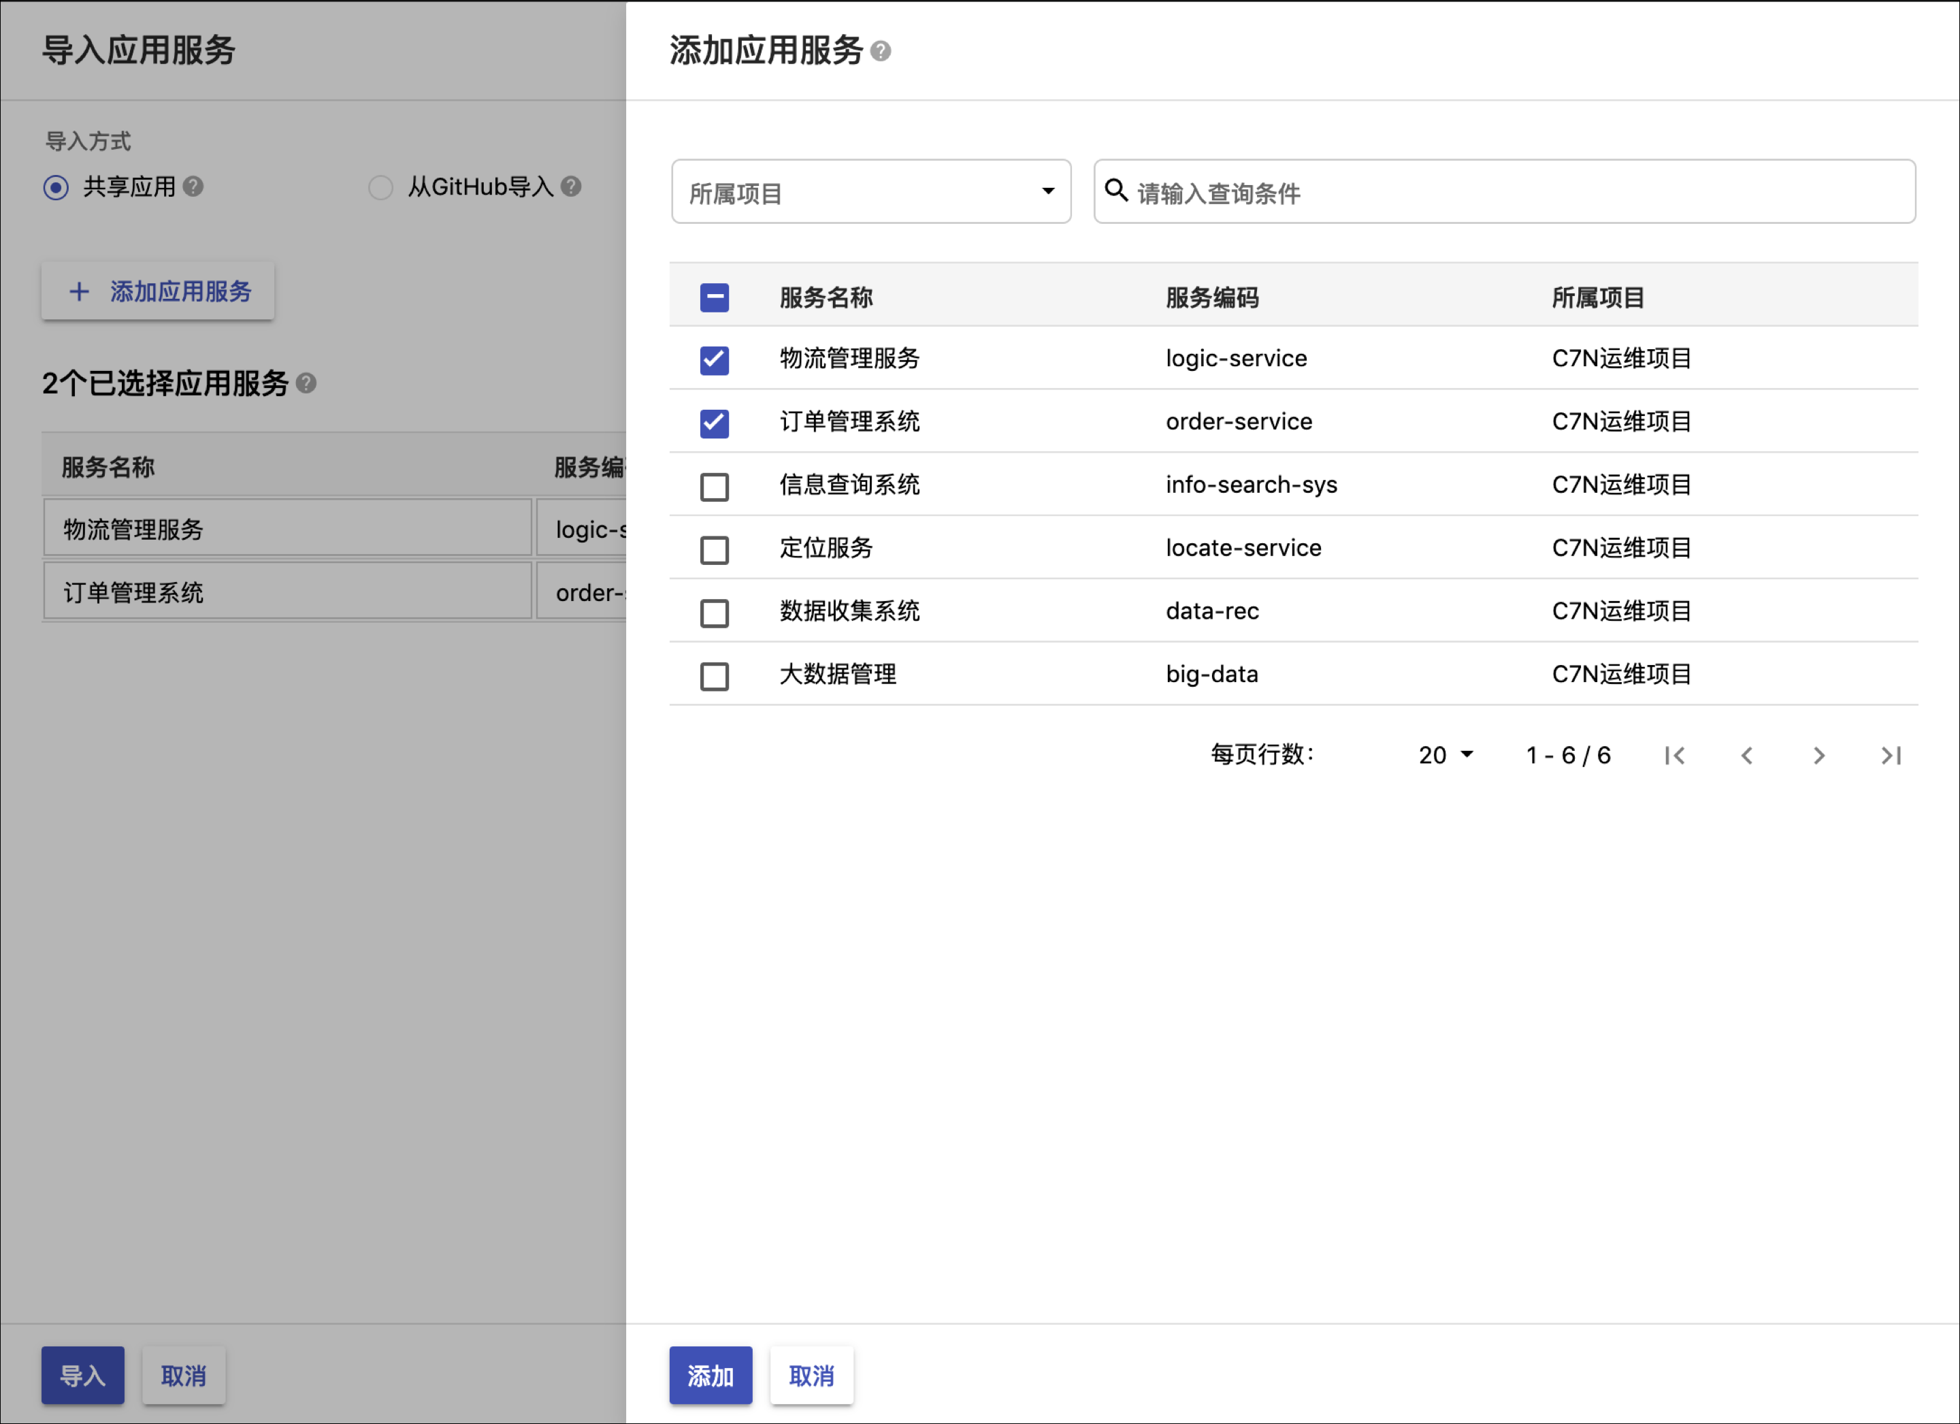
Task: Uncheck 物流管理服务 checkbox
Action: click(x=715, y=359)
